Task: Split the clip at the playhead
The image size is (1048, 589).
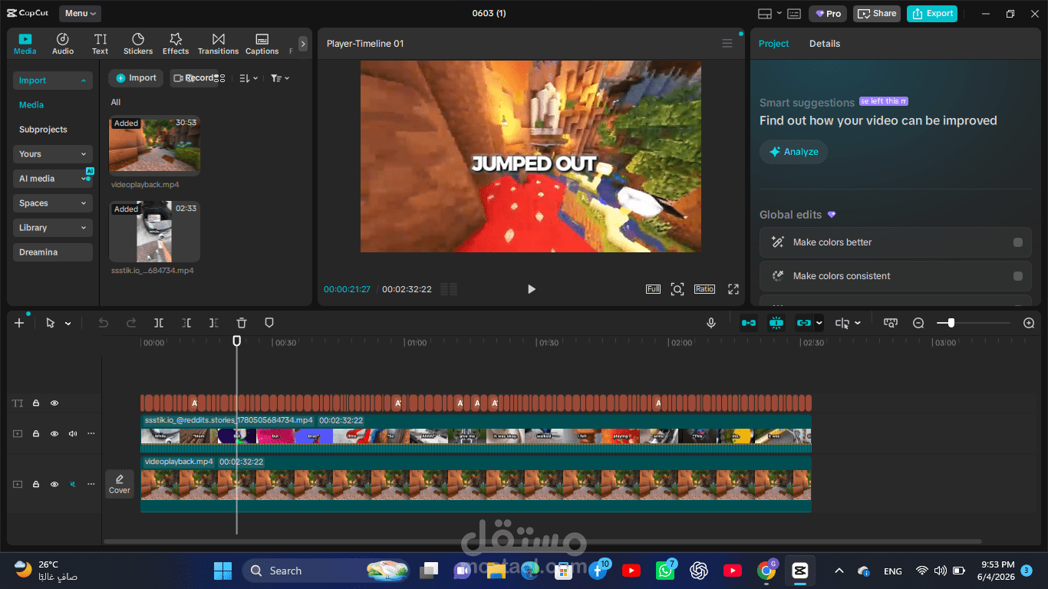Action: point(159,323)
